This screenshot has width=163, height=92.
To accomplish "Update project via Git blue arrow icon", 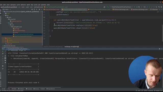I will tap(147, 7).
